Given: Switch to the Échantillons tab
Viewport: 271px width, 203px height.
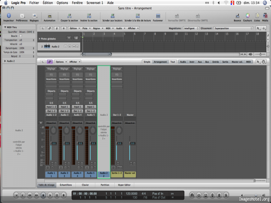Looking at the screenshot, I should tap(66, 185).
